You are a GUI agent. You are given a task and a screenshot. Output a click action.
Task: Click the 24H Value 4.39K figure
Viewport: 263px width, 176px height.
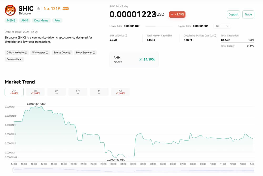pos(113,40)
